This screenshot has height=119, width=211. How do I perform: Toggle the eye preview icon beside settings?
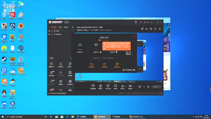[144, 87]
